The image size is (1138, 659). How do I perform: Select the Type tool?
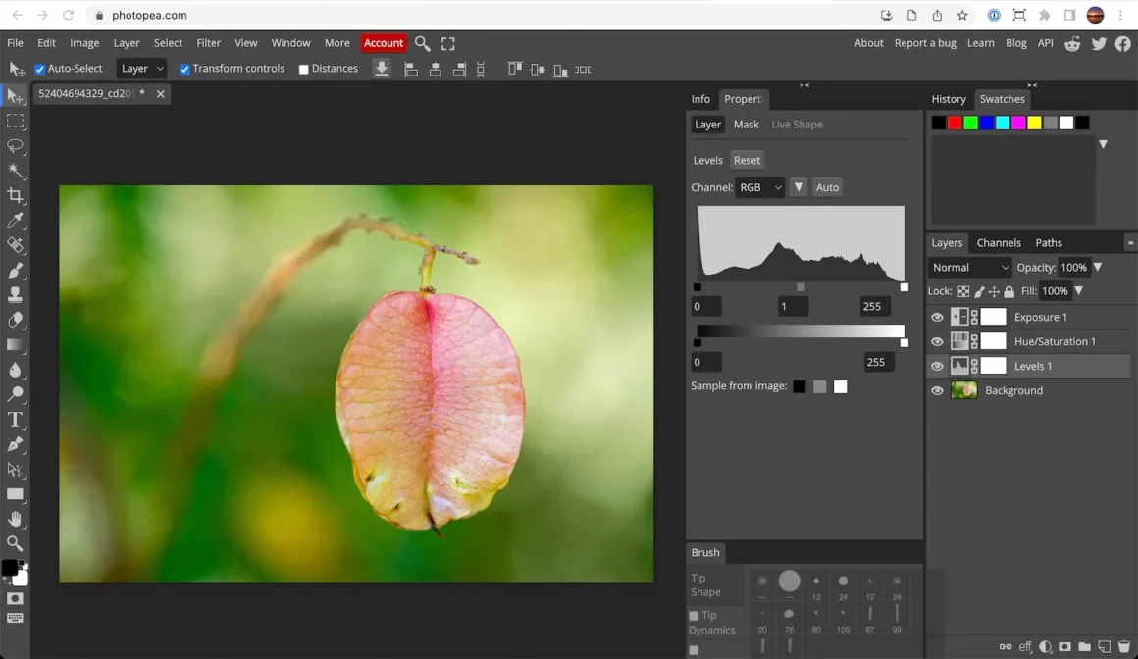[x=16, y=420]
